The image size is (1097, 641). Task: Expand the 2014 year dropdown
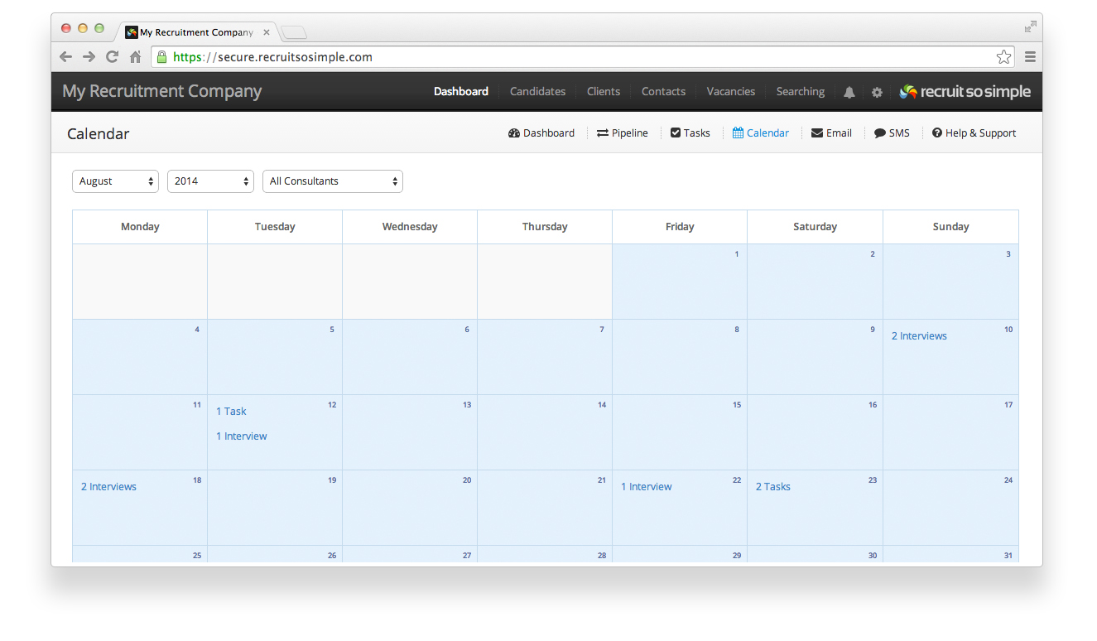210,181
